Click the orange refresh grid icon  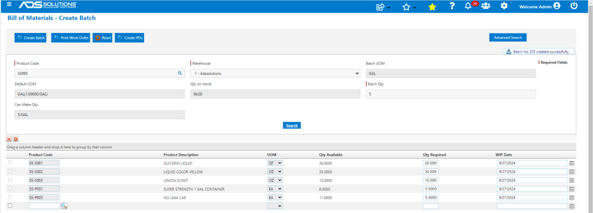[x=16, y=139]
